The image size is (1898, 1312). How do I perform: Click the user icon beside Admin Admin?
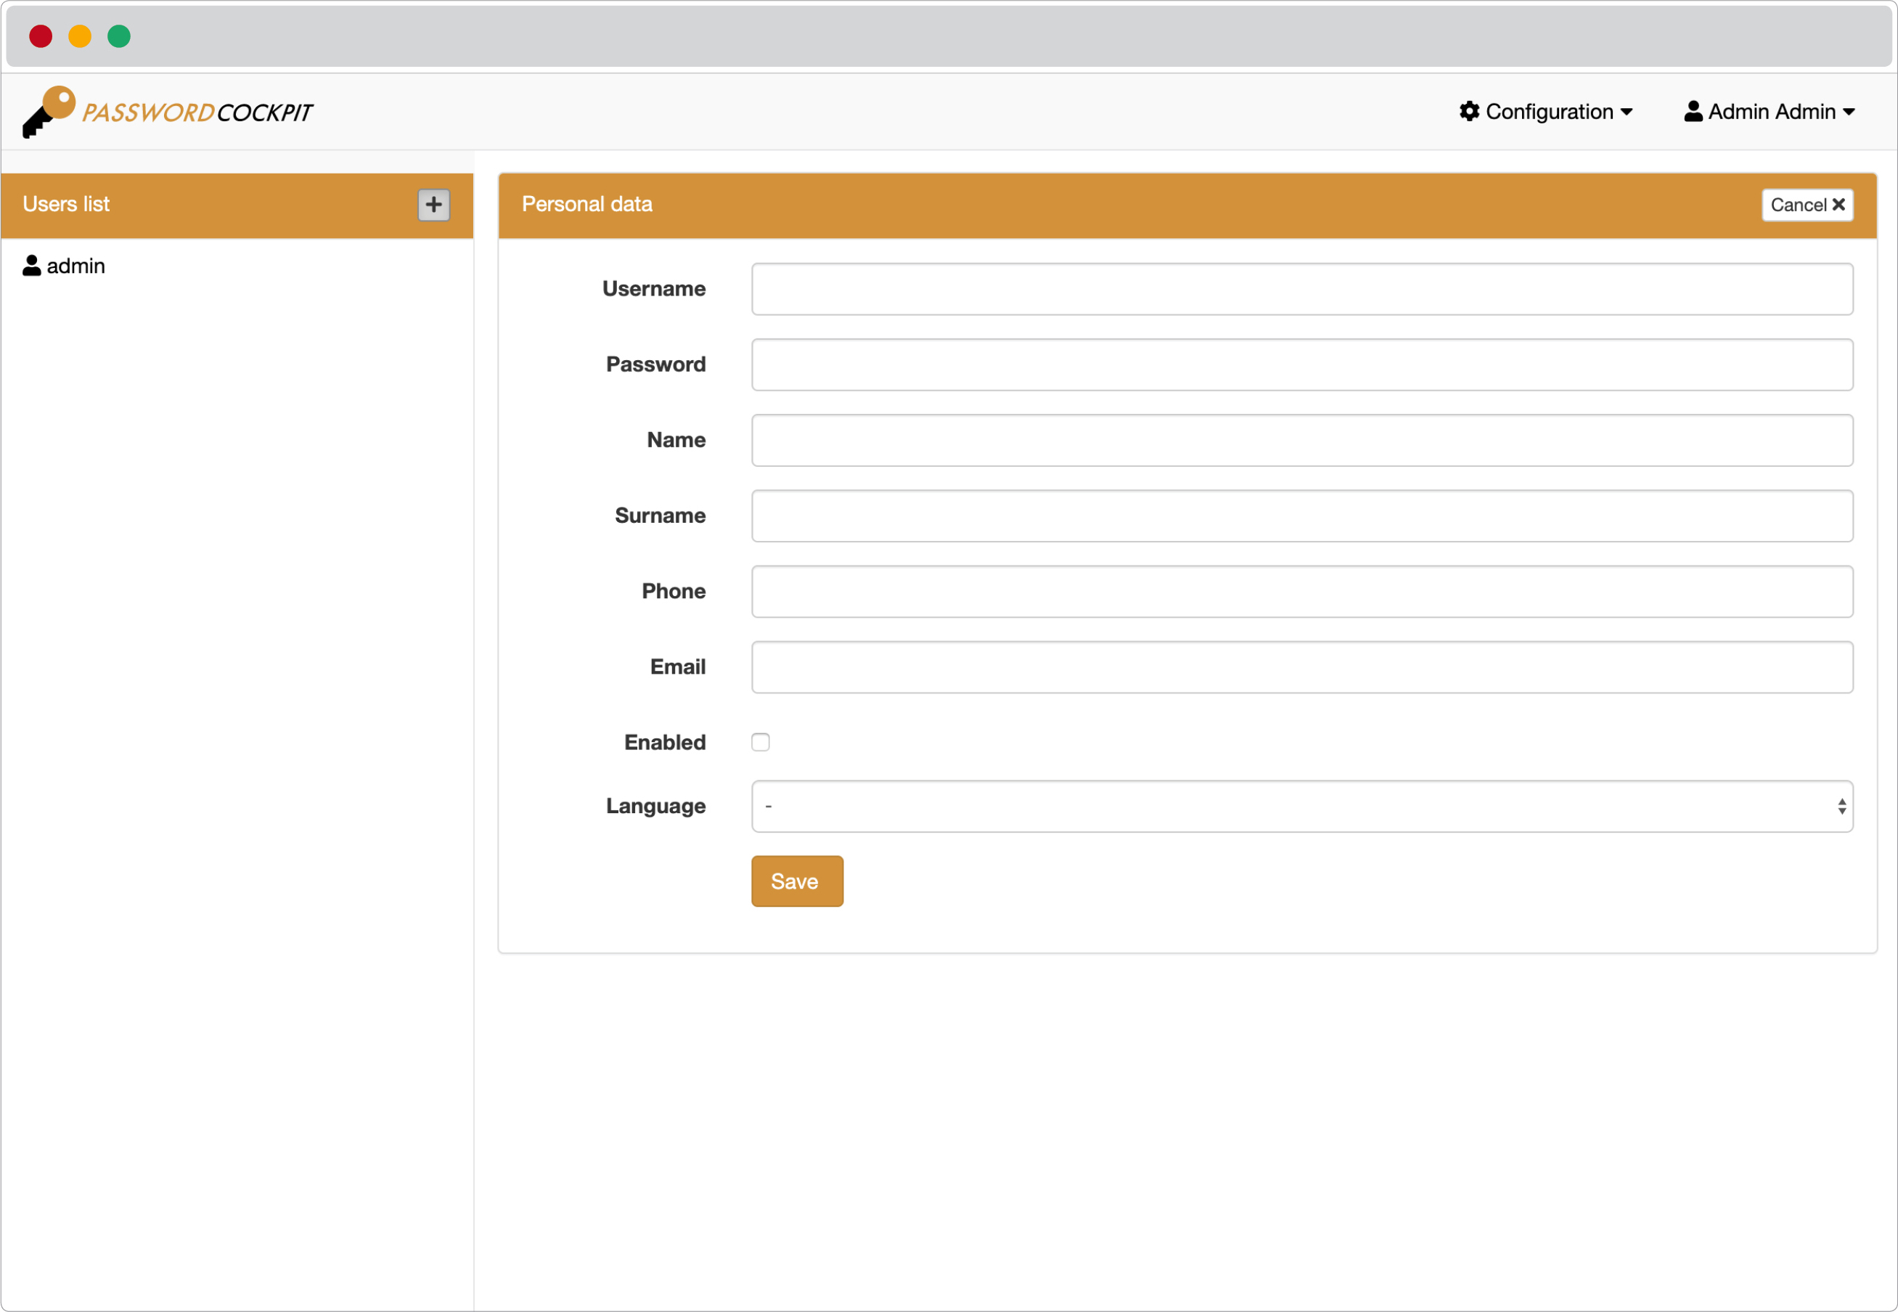[1693, 111]
